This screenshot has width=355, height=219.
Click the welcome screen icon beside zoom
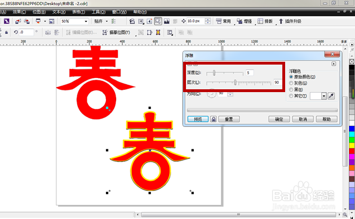(x=52, y=21)
